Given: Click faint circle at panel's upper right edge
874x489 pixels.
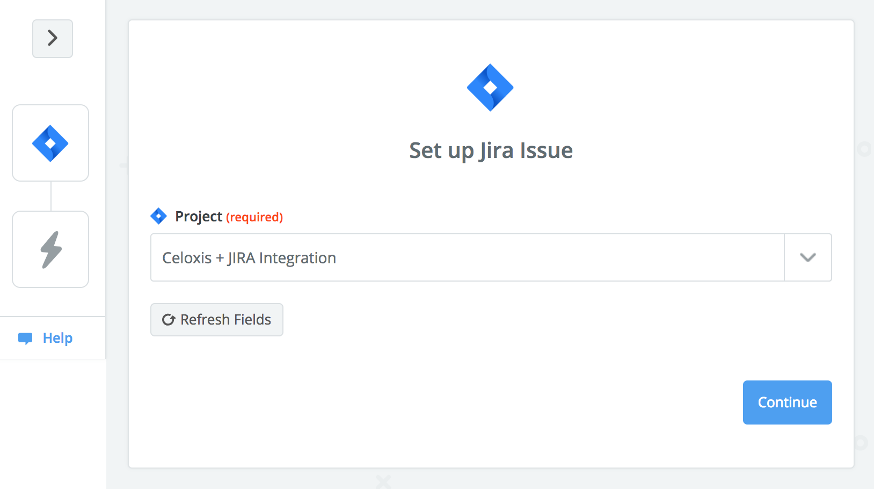Looking at the screenshot, I should point(864,149).
